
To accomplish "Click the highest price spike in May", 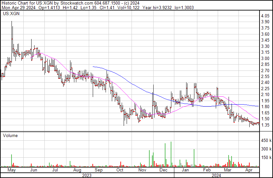I will (12, 22).
